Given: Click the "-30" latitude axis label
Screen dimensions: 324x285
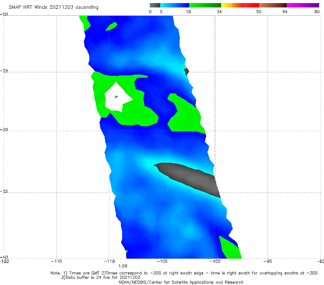Looking at the screenshot, I should click(x=4, y=129).
